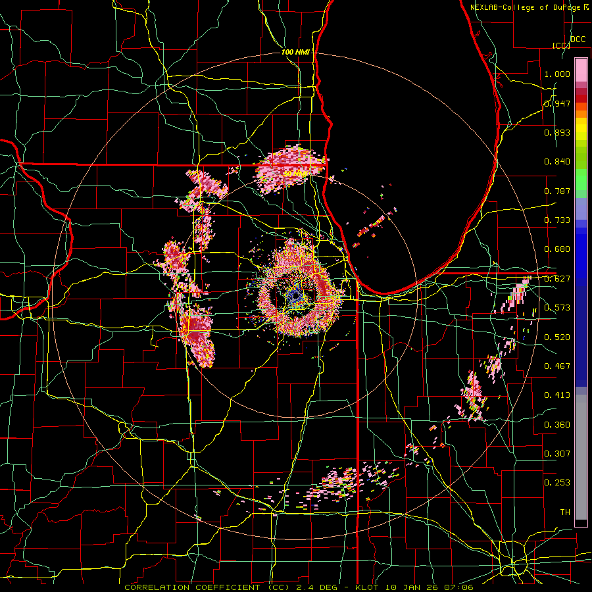The image size is (592, 592).
Task: Click the 50 NMI range ring label
Action: (295, 174)
